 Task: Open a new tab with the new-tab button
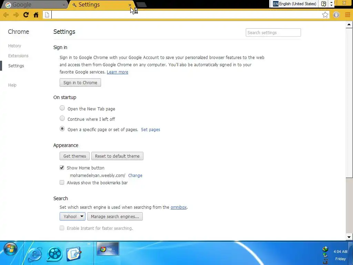[141, 5]
